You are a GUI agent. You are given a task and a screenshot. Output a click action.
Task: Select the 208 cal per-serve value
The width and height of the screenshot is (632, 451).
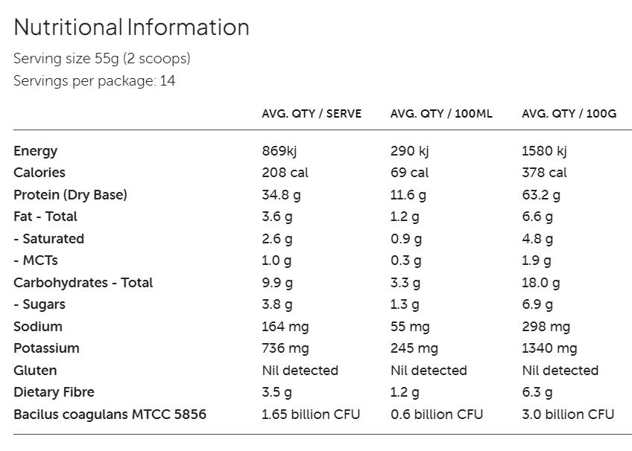point(285,173)
